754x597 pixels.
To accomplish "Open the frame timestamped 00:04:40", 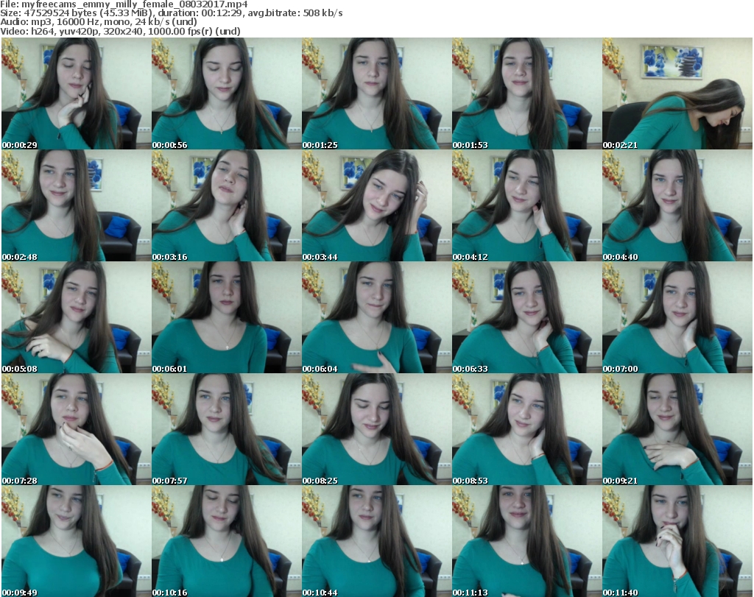I will click(677, 205).
